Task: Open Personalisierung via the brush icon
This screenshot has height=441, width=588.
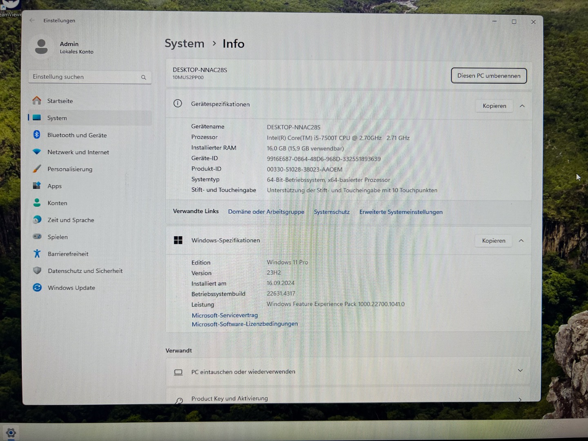Action: (x=37, y=169)
